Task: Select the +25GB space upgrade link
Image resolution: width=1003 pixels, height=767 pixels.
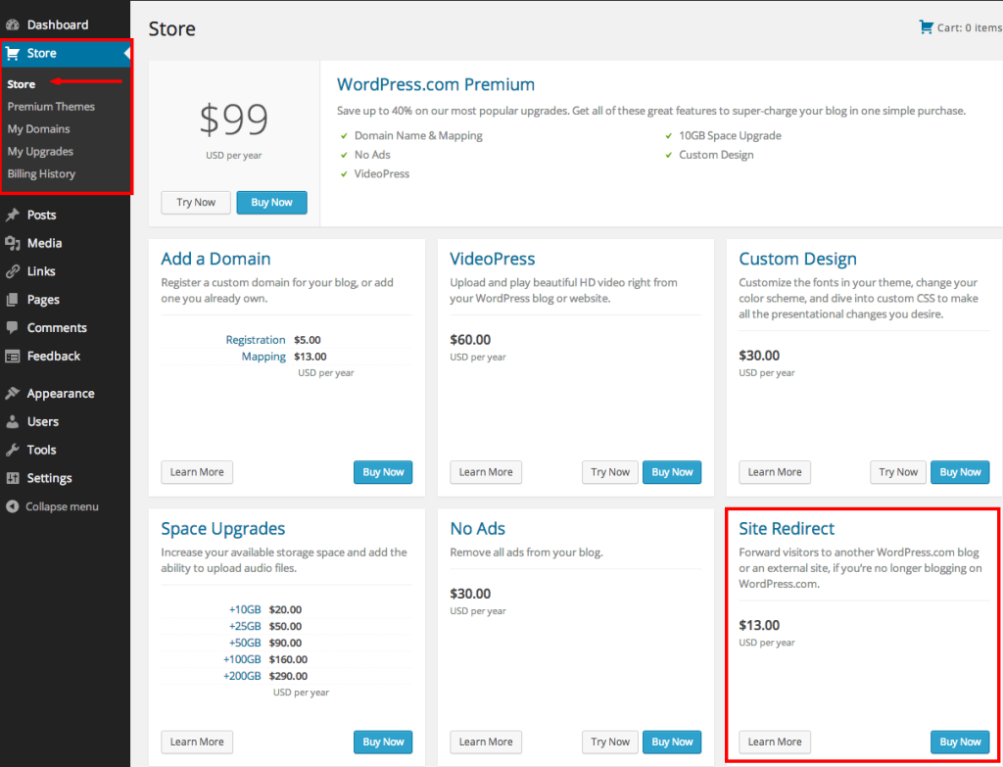Action: pyautogui.click(x=244, y=627)
